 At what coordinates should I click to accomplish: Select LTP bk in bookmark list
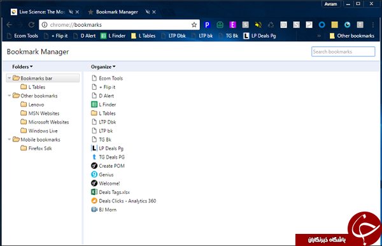[x=102, y=131]
